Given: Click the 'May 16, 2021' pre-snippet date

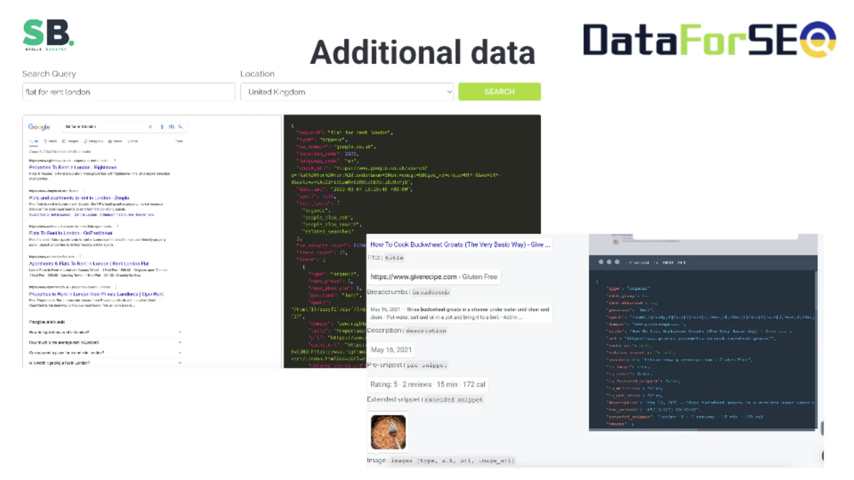Looking at the screenshot, I should click(x=391, y=350).
